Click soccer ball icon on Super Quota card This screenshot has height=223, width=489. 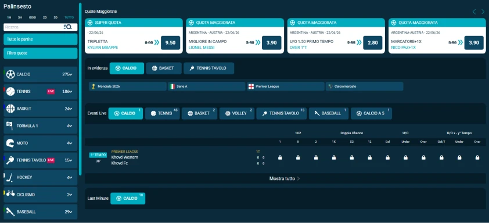click(x=90, y=23)
